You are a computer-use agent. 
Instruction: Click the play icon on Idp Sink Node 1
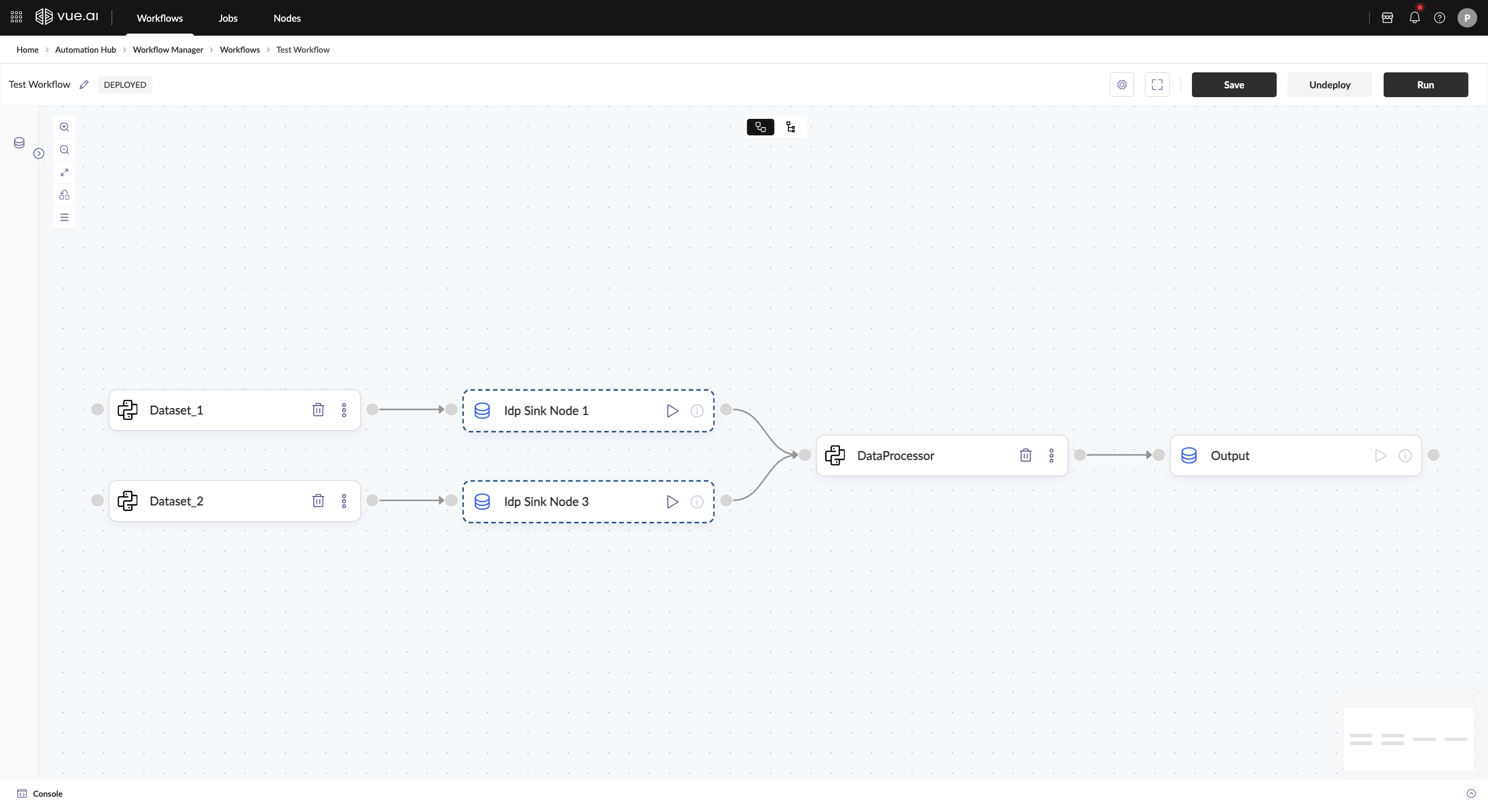672,411
